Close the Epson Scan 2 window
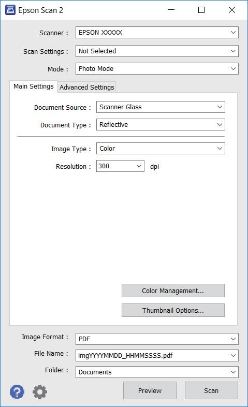The width and height of the screenshot is (248, 407). (x=231, y=10)
